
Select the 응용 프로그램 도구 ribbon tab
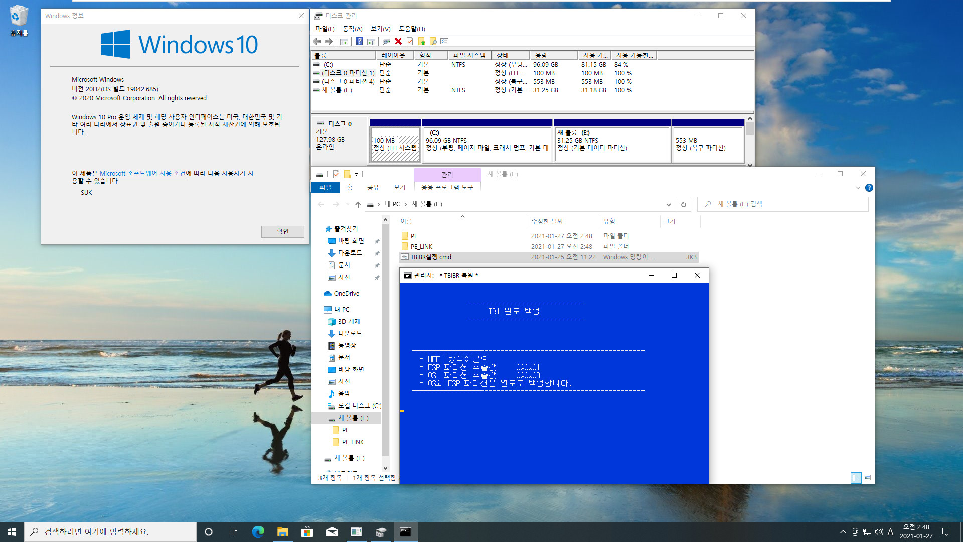[447, 187]
